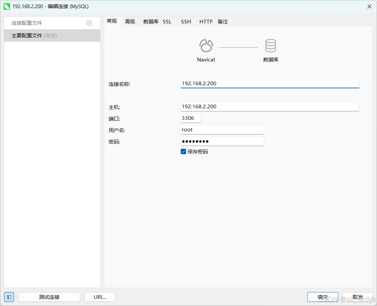Click the 用户名 field containing root
The height and width of the screenshot is (306, 377).
[222, 130]
